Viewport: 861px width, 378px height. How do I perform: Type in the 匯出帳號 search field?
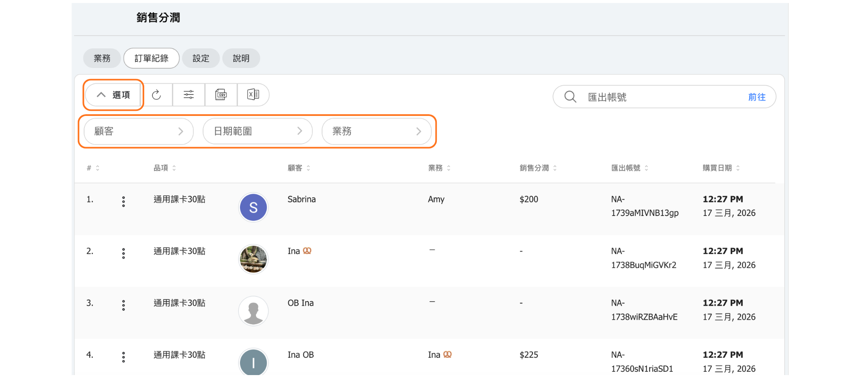pos(660,97)
